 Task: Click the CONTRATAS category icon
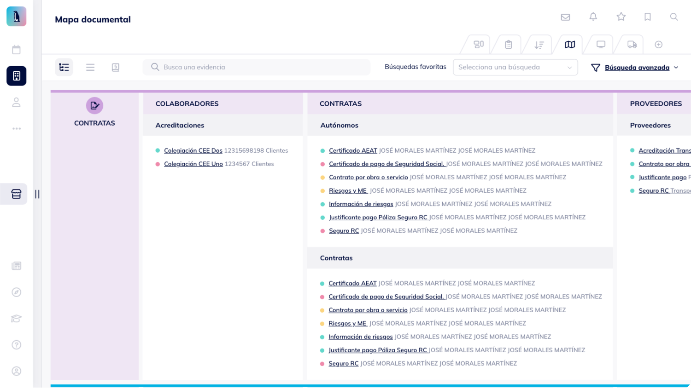coord(94,106)
